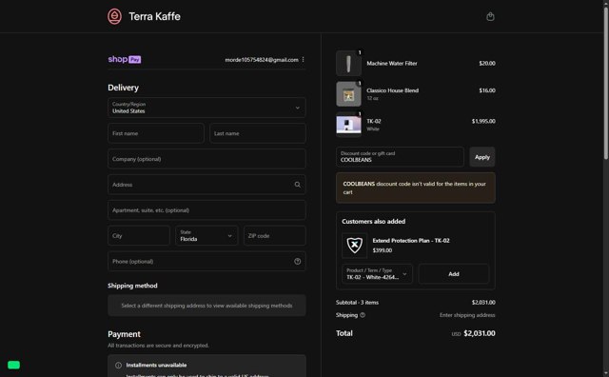
Task: Click the First name field
Action: click(156, 133)
